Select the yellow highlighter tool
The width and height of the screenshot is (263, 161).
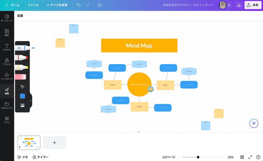coord(22,67)
